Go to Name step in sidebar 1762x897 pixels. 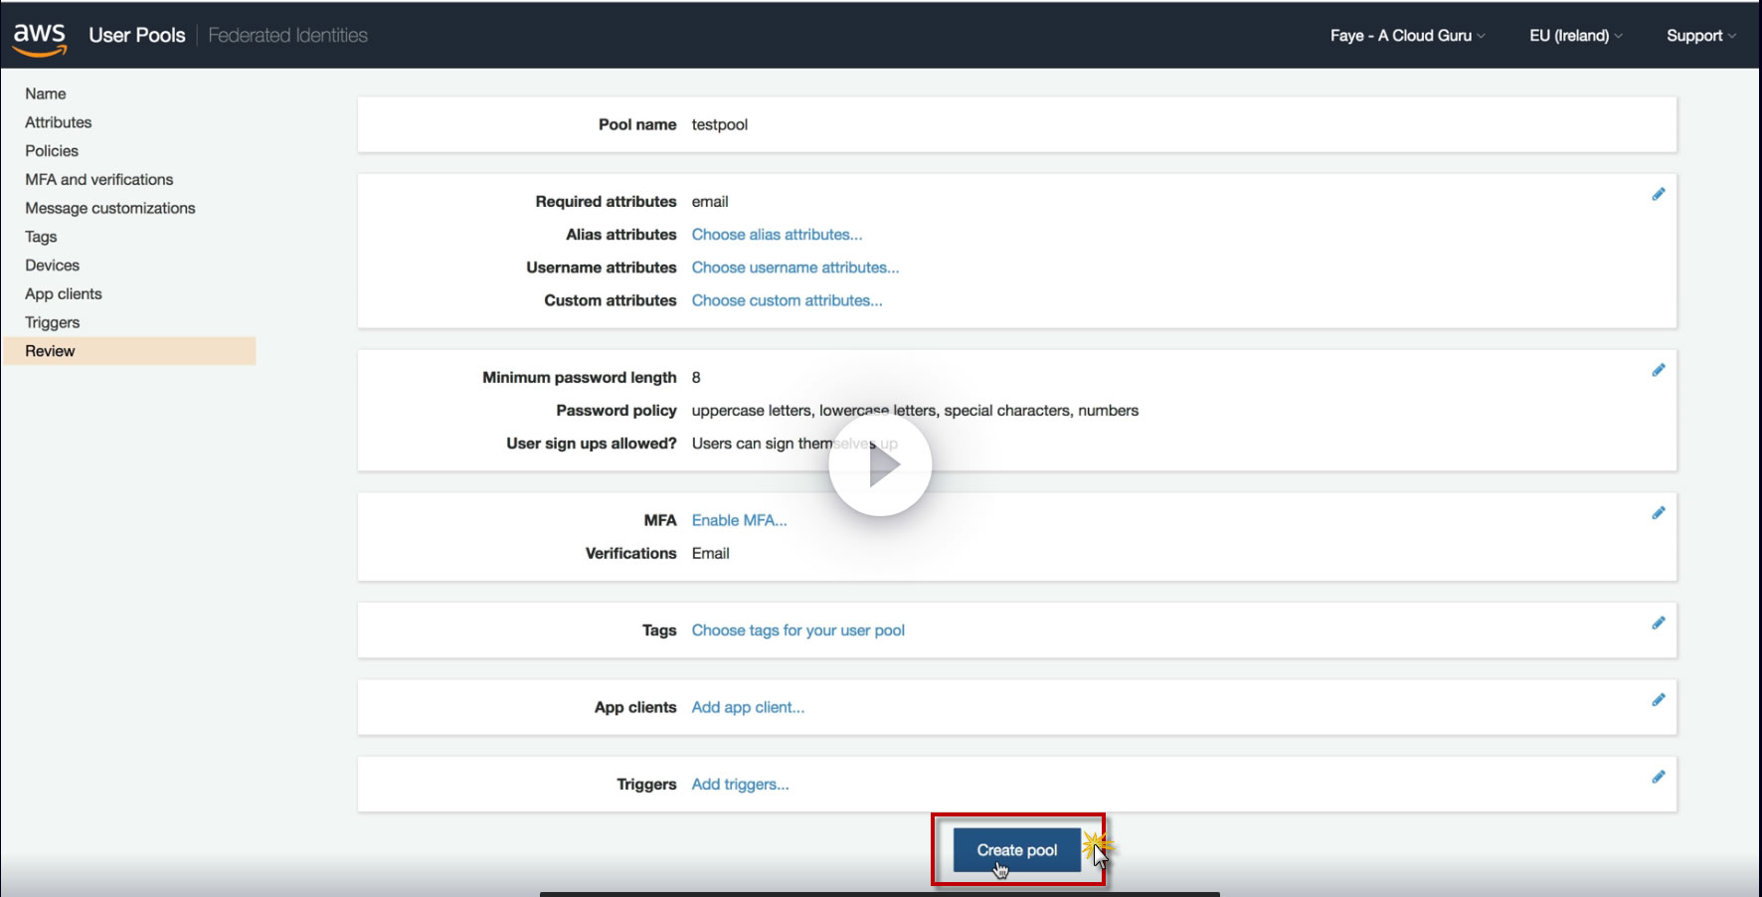[46, 93]
